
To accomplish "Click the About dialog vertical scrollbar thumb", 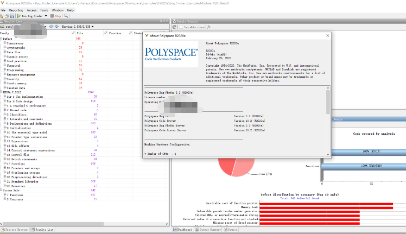I will point(328,102).
